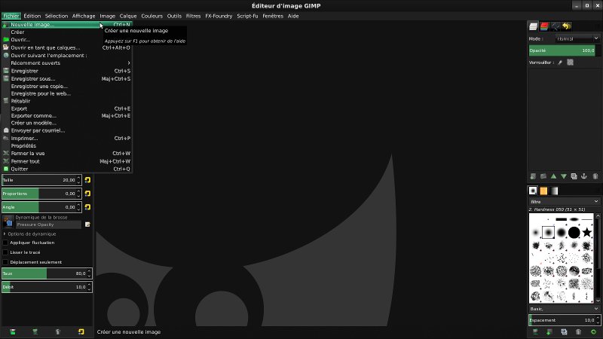Open the Script-Fu menu

click(247, 16)
